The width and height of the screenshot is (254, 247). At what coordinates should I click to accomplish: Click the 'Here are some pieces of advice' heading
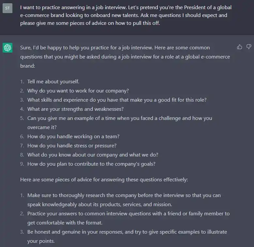[104, 180]
